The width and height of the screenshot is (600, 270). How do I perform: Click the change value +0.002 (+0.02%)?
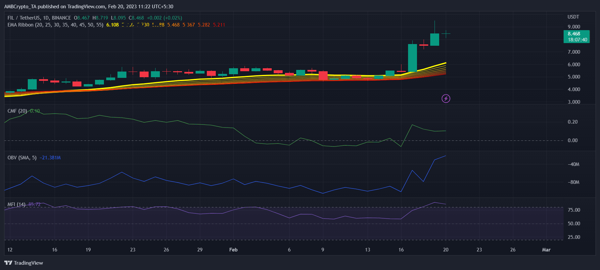tap(164, 18)
